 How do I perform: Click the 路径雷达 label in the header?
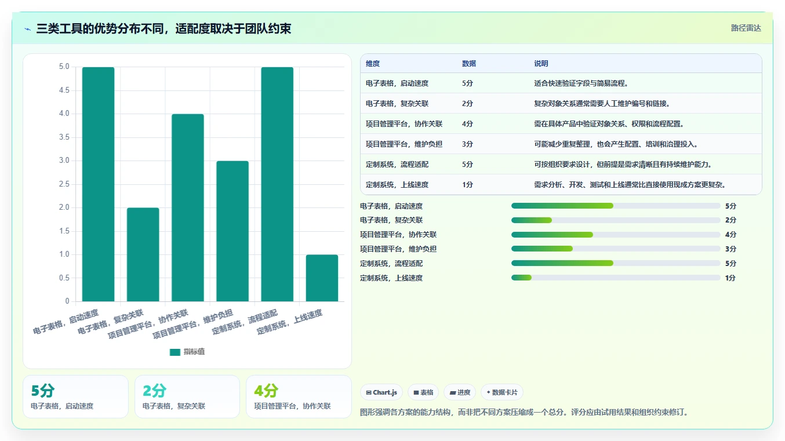(x=746, y=28)
